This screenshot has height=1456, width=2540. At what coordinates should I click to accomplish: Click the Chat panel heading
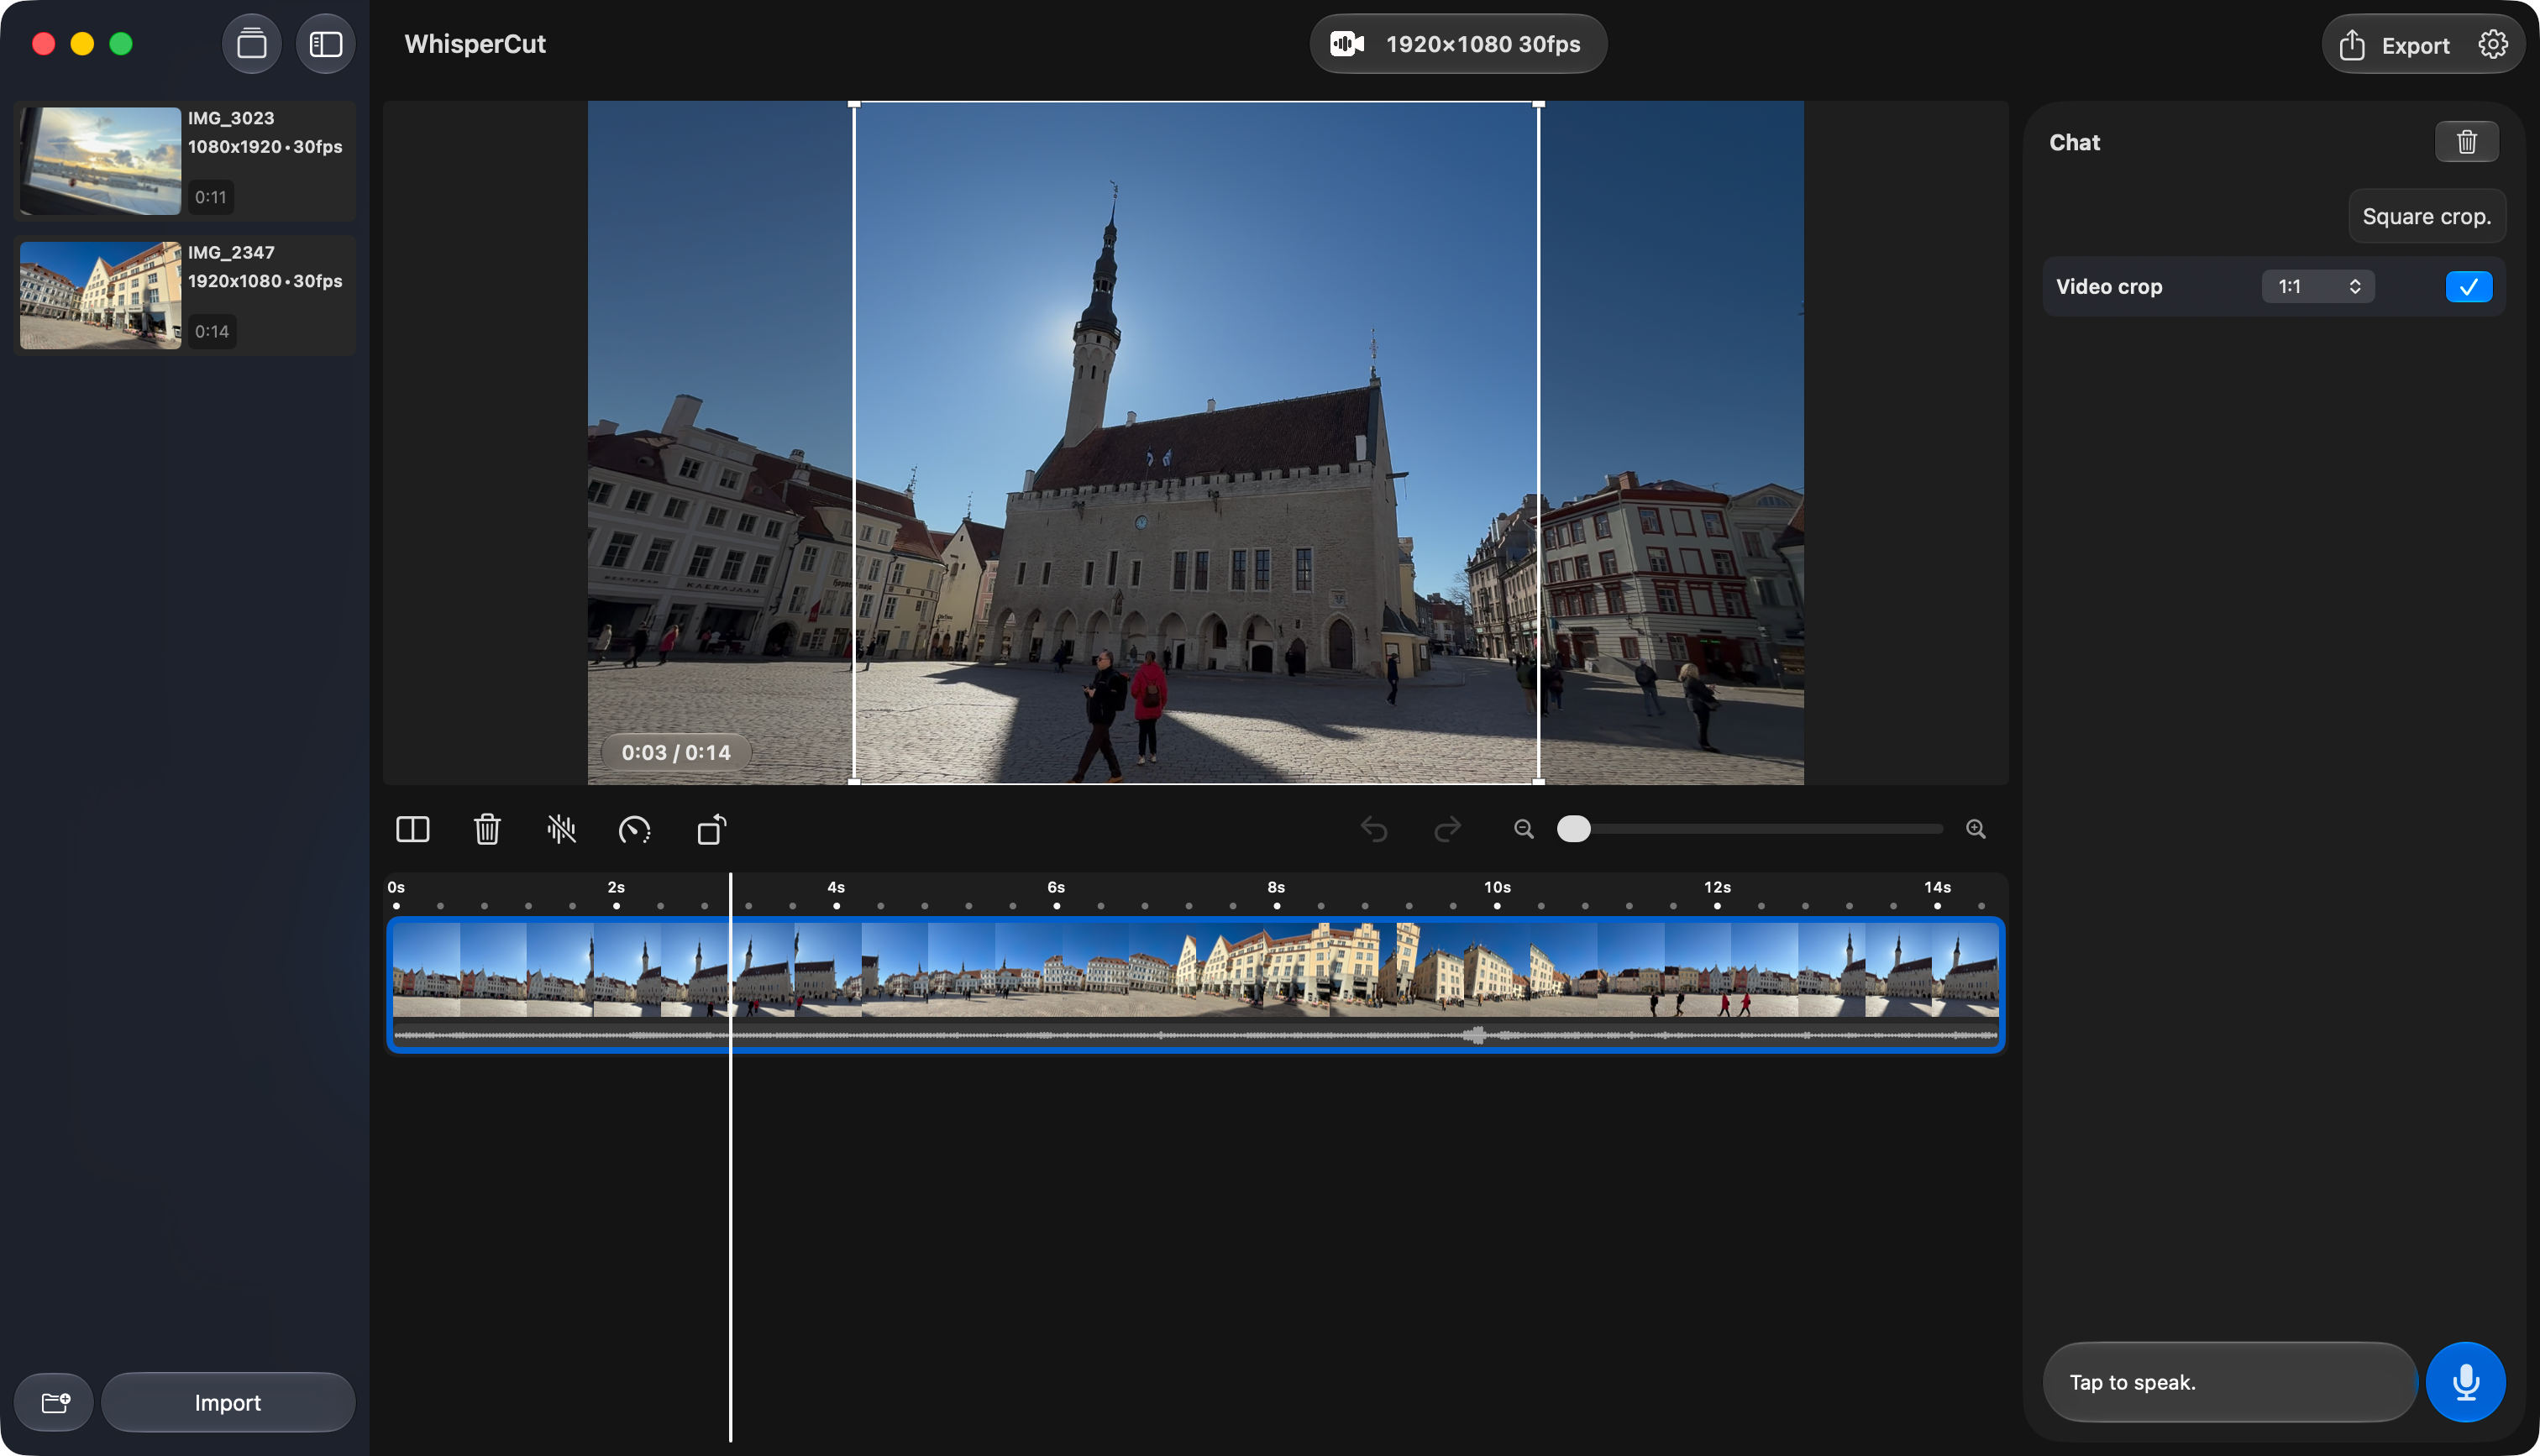[x=2074, y=142]
